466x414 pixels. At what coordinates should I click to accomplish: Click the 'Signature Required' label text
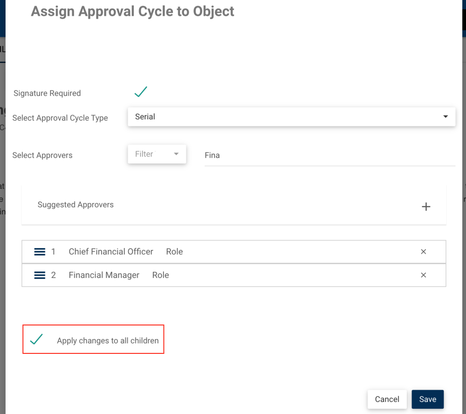pos(47,93)
